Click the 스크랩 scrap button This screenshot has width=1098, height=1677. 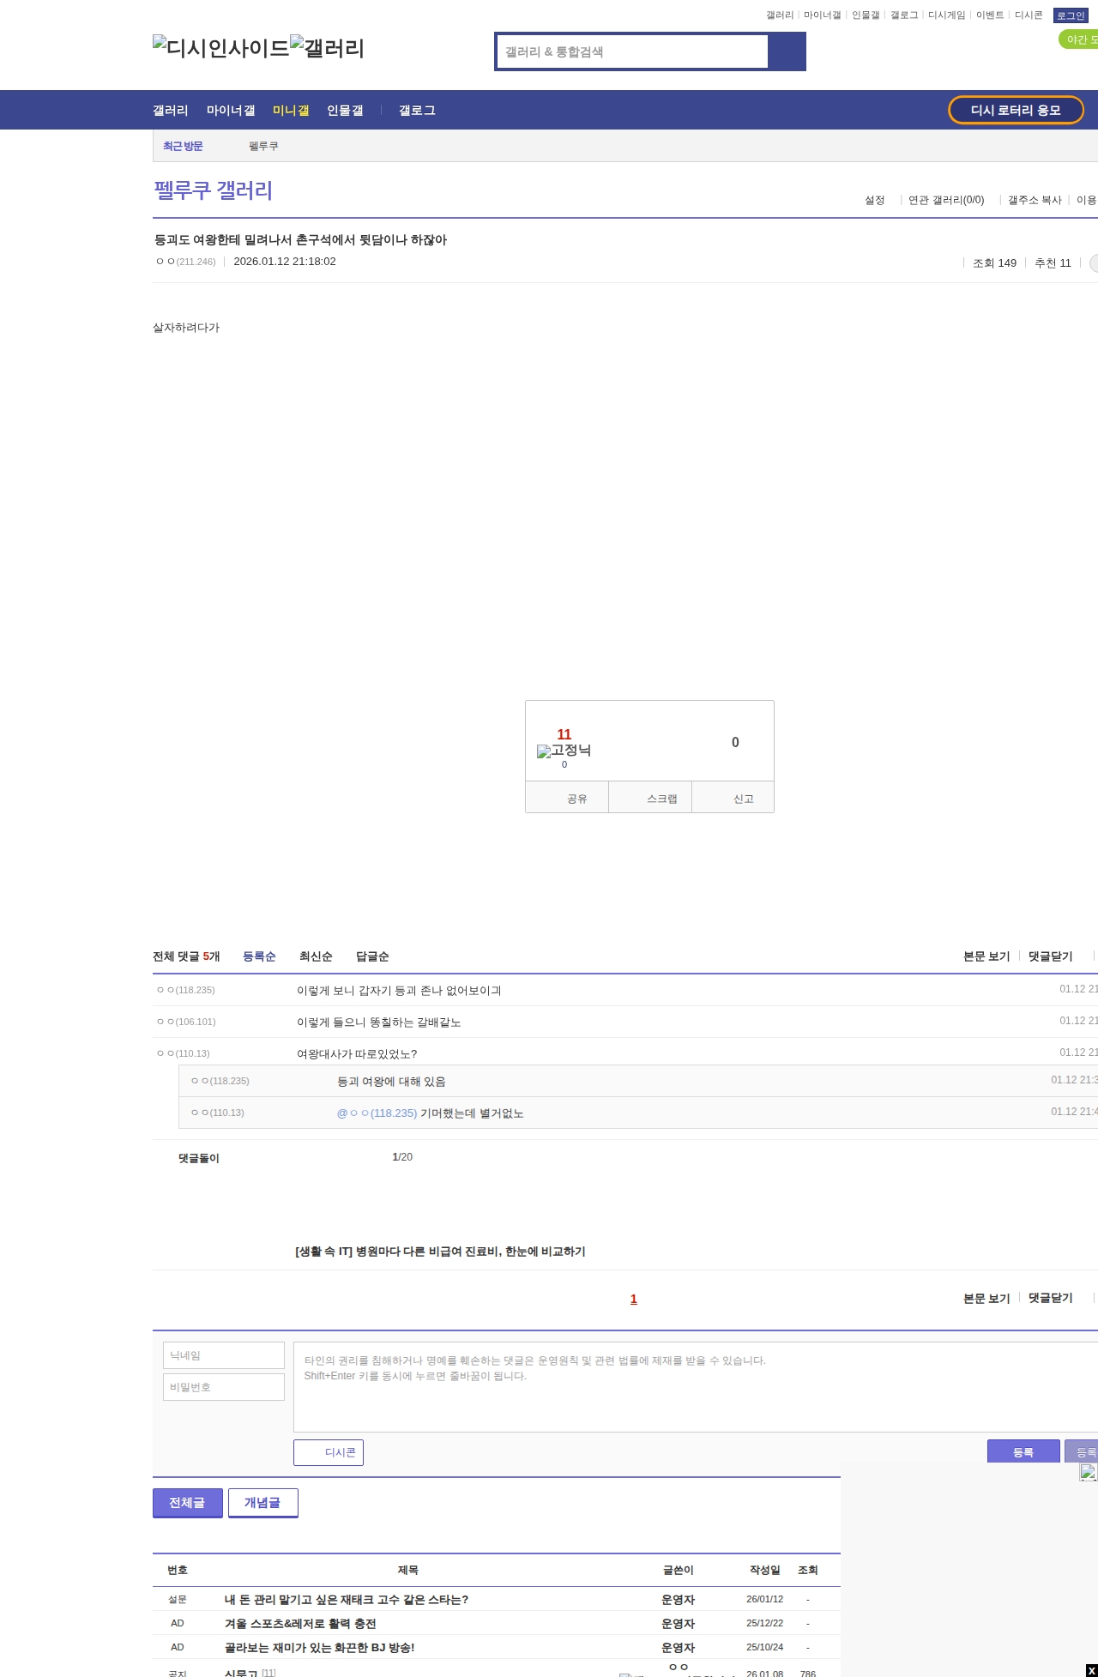coord(650,798)
